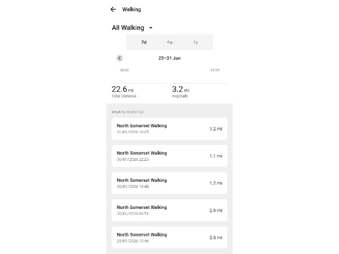Click the 25/01 chart axis label

(x=124, y=71)
